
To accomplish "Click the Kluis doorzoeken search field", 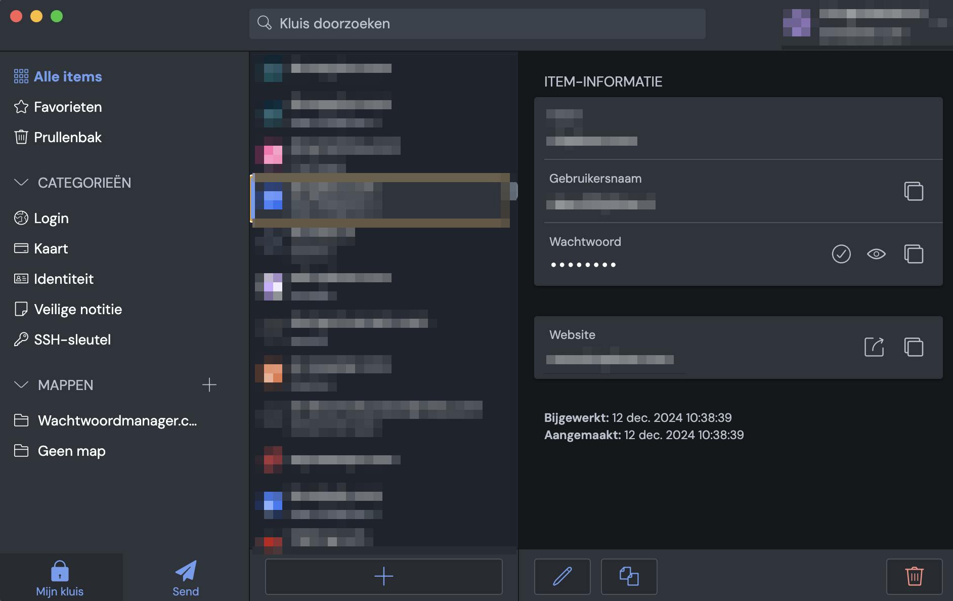I will 476,23.
